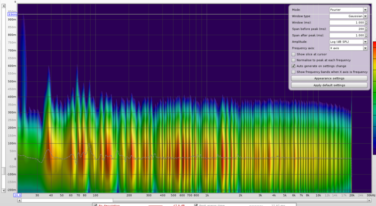Click the 20.0 frequency start label
376x206 pixels.
coord(17,195)
